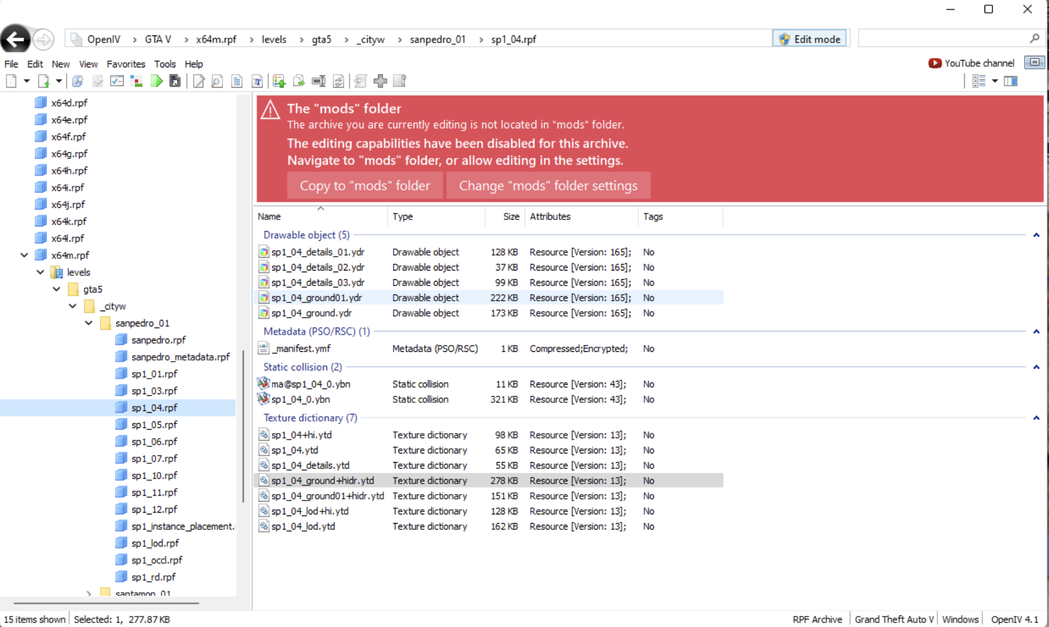Collapse the gta5 tree node
This screenshot has height=627, width=1049.
[56, 289]
